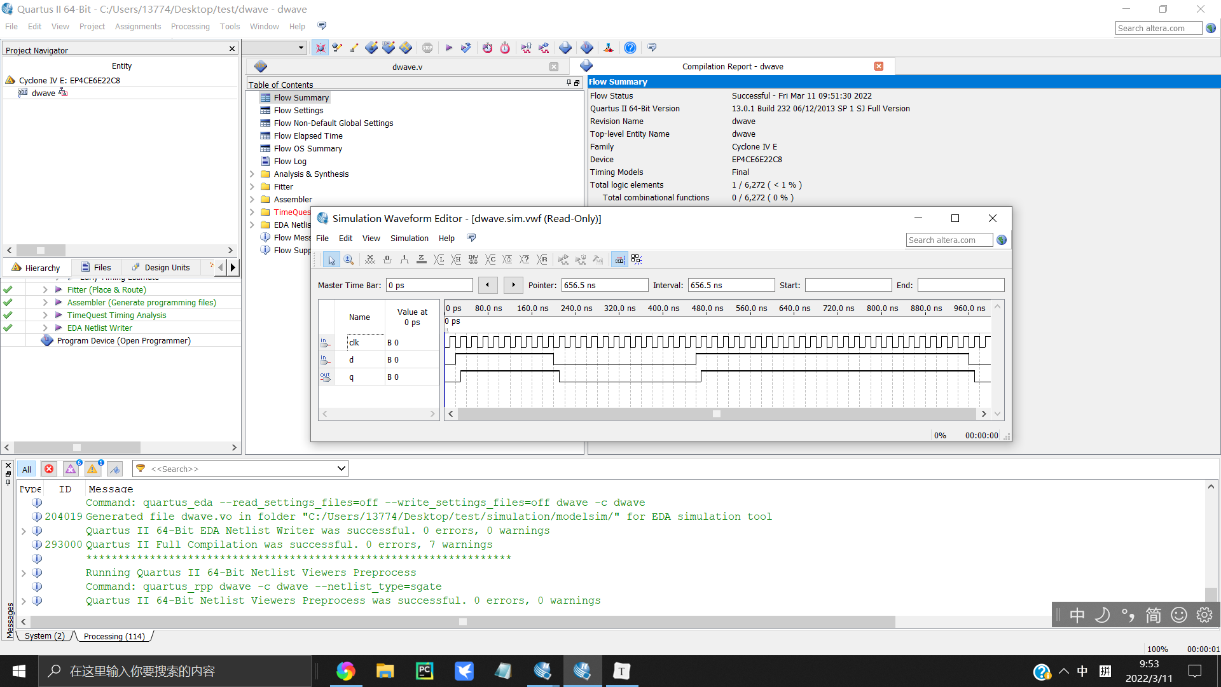Click the Snap to Grid icon in the waveform toolbar
Image resolution: width=1221 pixels, height=687 pixels.
[619, 260]
